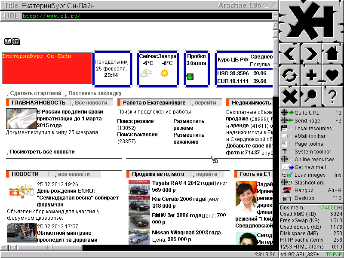
Task: Open the hotlist via the heart icon
Action: (332, 75)
